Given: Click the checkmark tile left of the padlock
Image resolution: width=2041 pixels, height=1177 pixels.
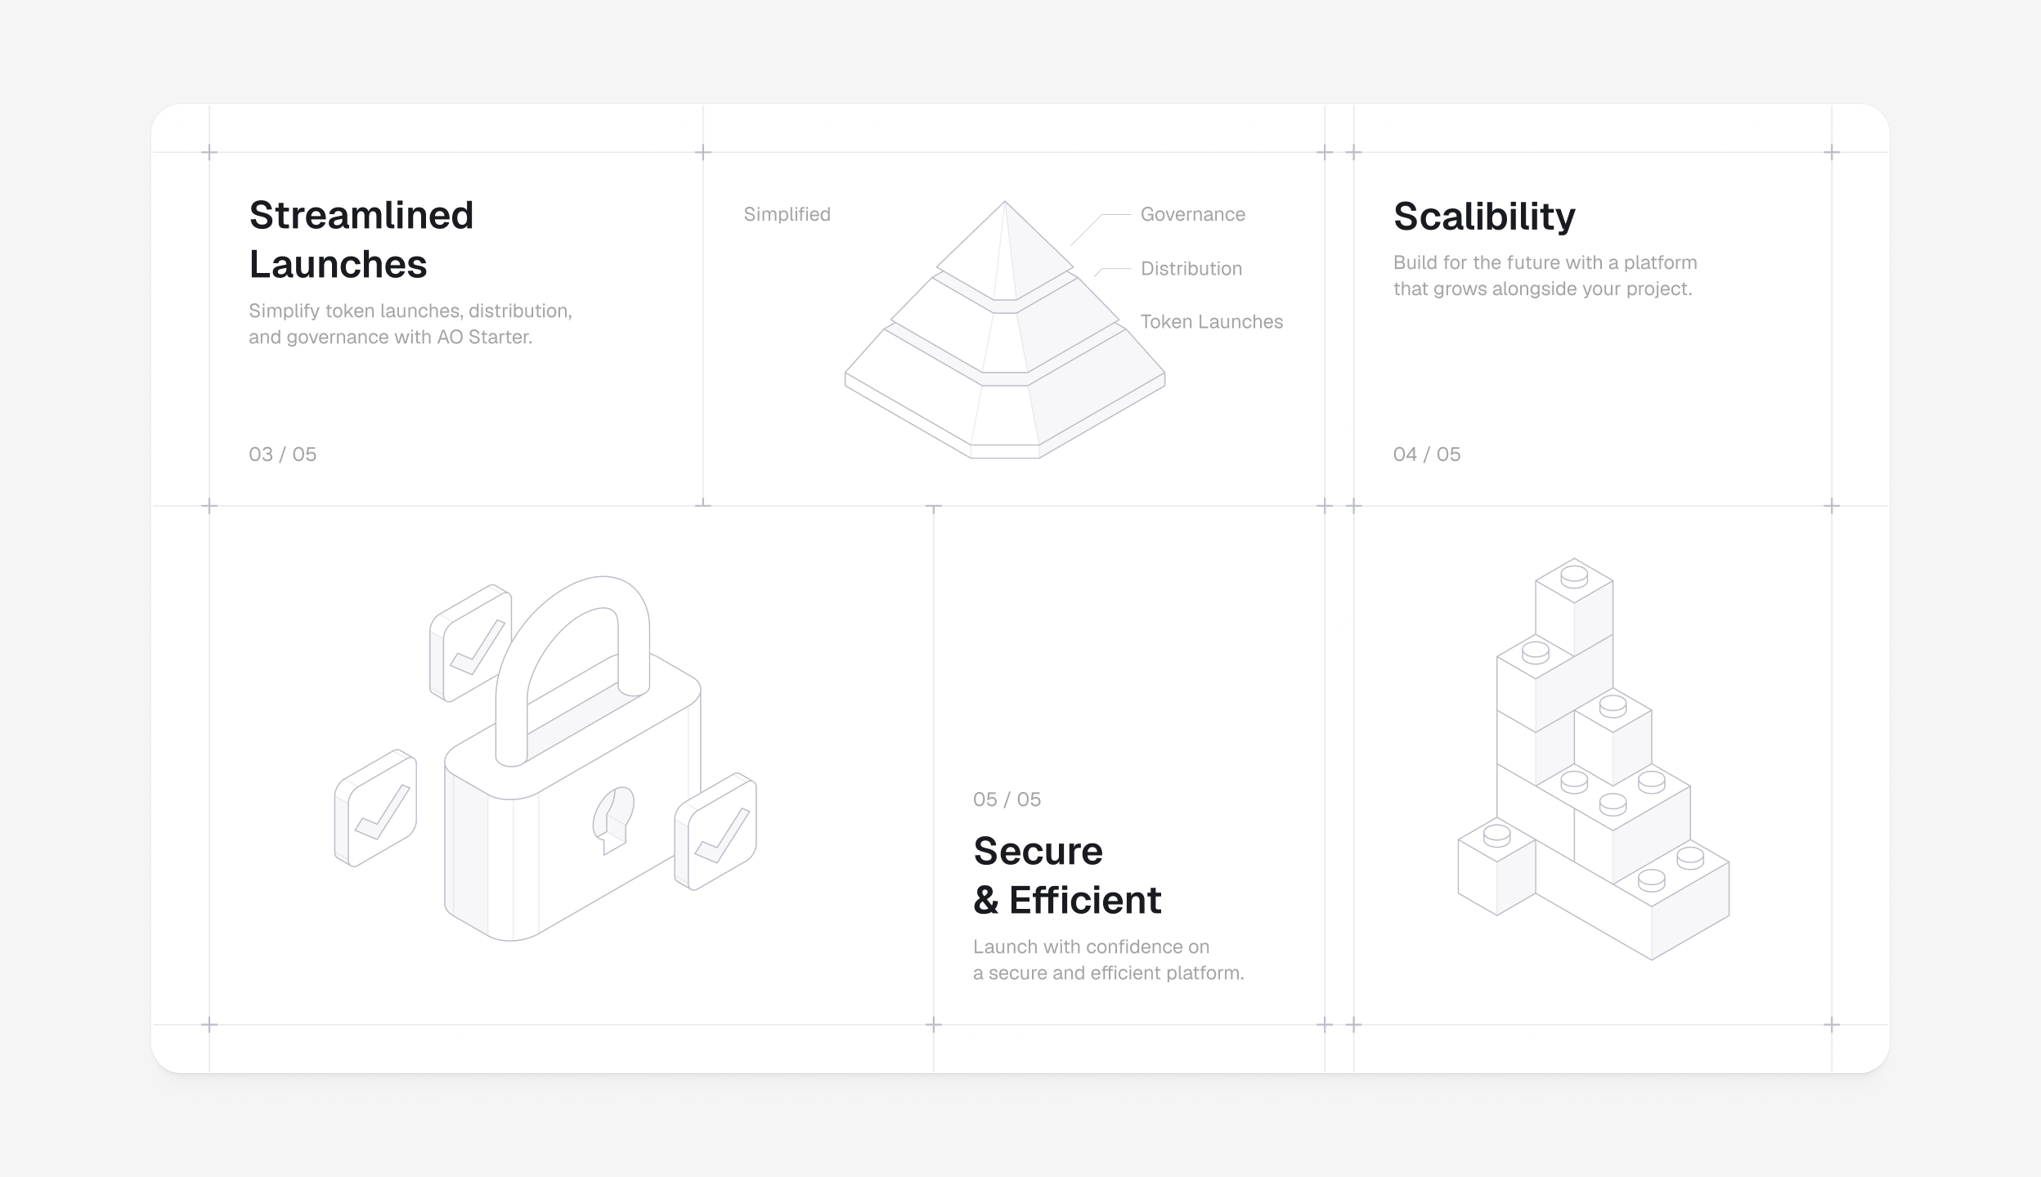Looking at the screenshot, I should pos(375,808).
